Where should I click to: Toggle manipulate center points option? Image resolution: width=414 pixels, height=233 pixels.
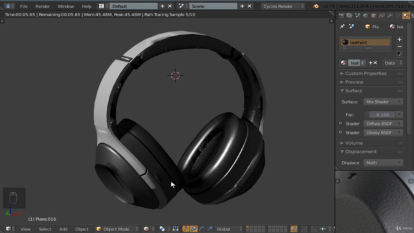(x=175, y=229)
